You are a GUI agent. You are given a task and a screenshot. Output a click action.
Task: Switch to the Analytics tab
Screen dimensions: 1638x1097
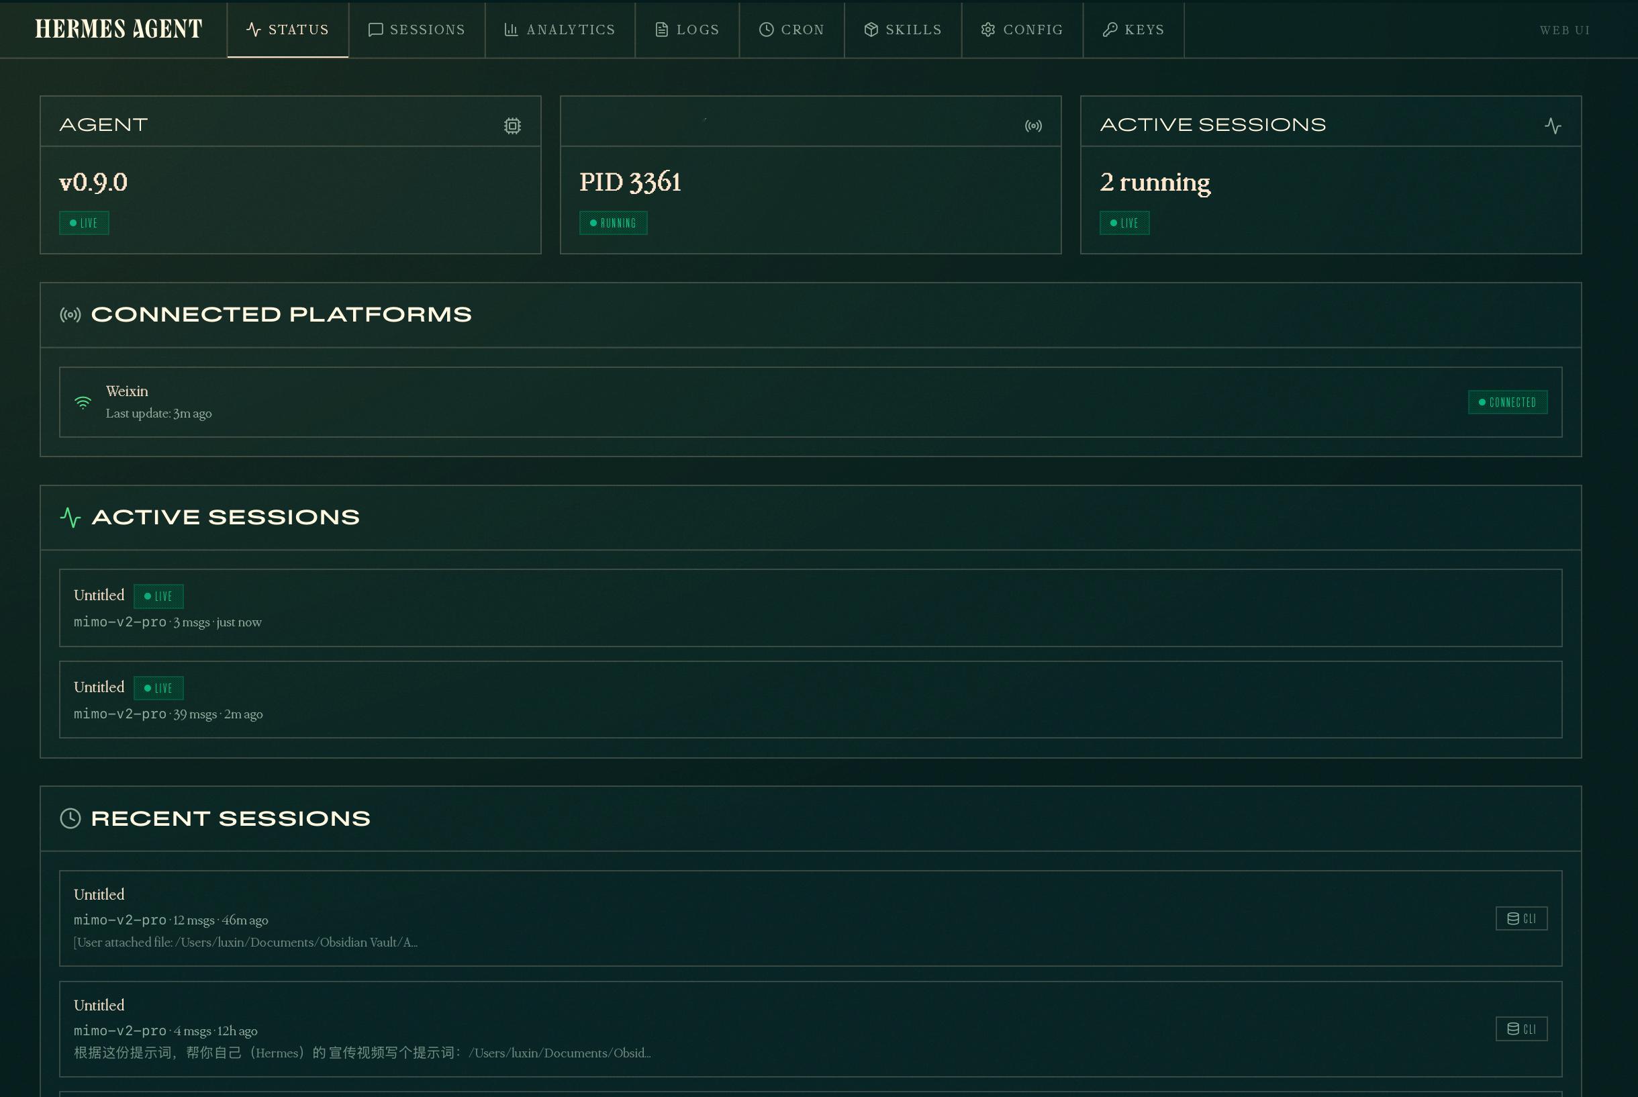[559, 30]
